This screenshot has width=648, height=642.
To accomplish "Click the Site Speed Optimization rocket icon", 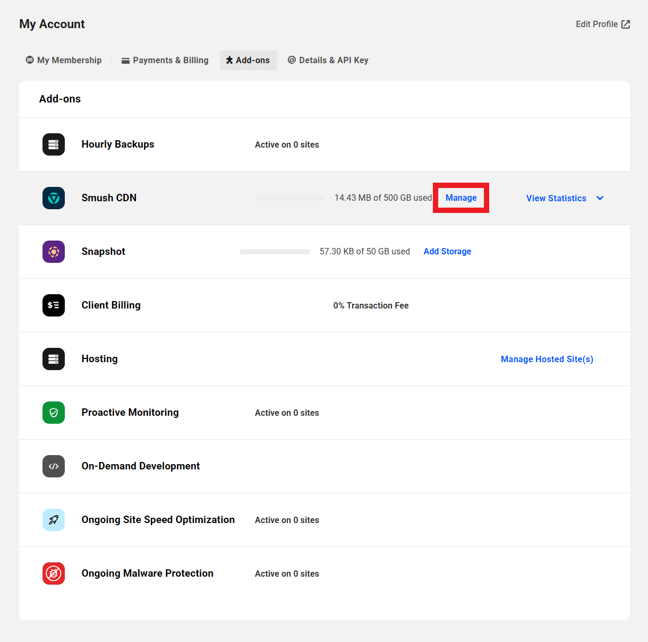I will 54,520.
